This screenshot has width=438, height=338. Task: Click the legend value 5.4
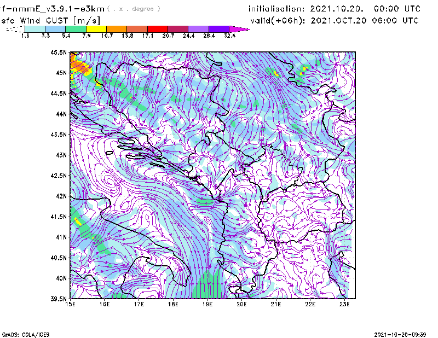tap(66, 36)
